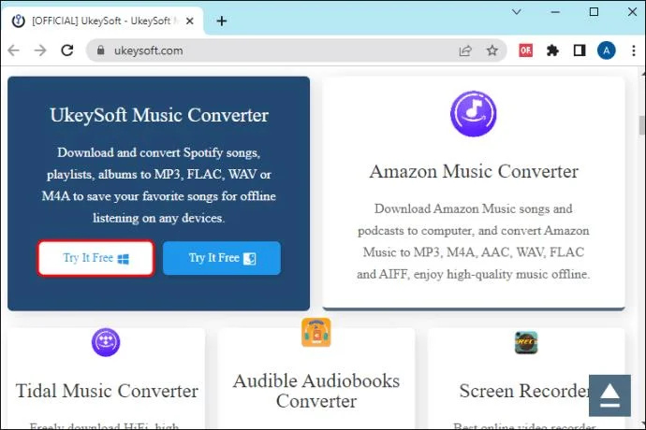Open the Extensions puzzle icon
This screenshot has height=430, width=646.
pos(552,50)
